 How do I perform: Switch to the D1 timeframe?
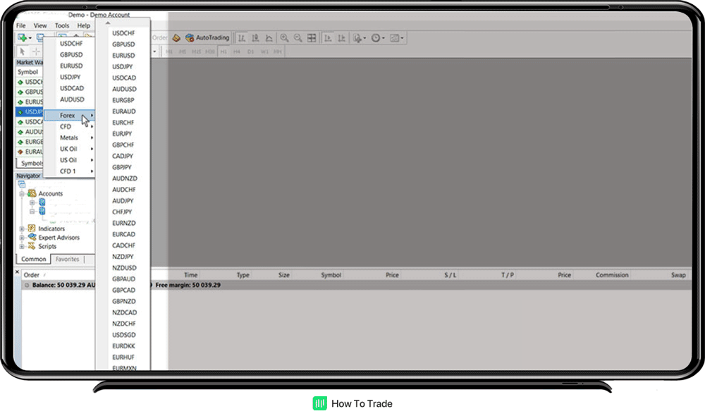(x=250, y=51)
